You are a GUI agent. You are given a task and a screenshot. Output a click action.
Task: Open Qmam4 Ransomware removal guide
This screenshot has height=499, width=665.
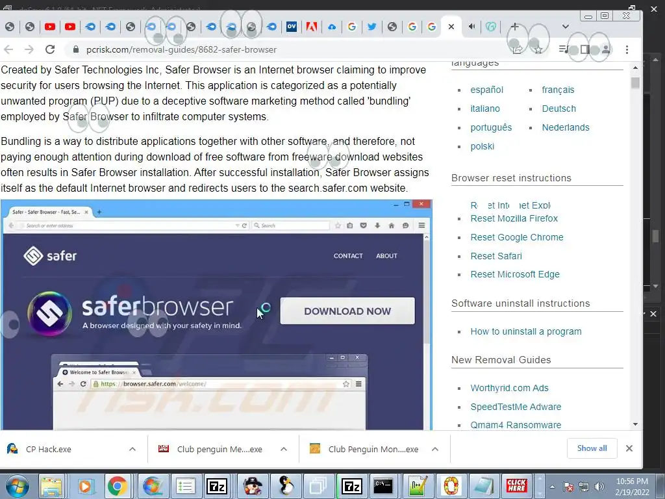tap(515, 425)
